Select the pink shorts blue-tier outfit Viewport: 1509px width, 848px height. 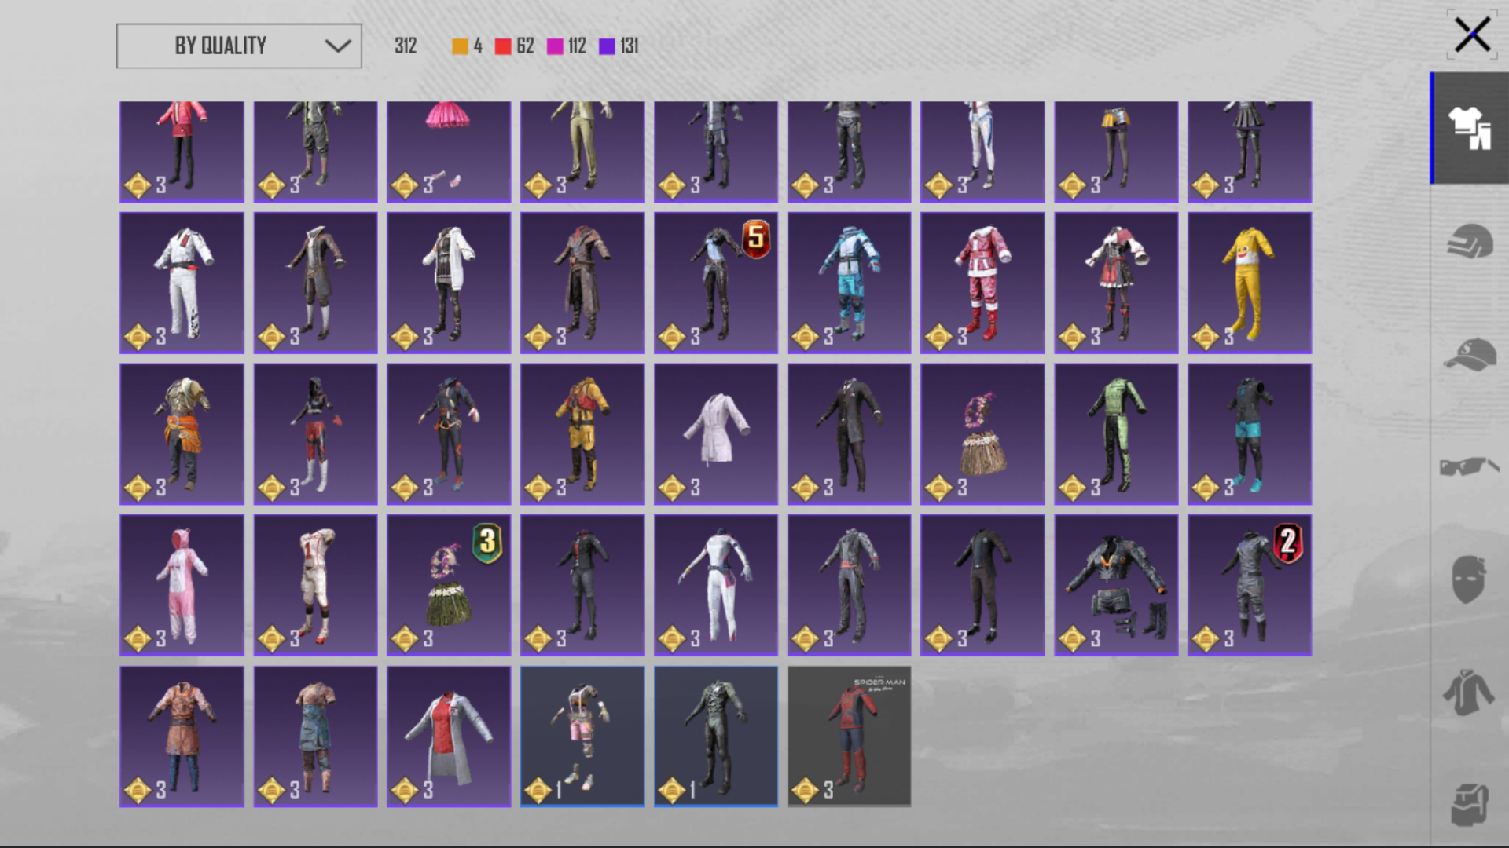582,737
